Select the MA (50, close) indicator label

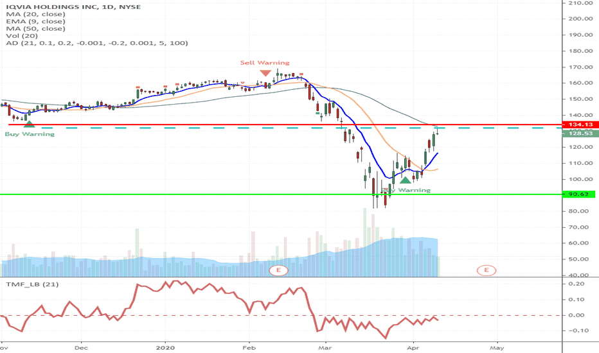pos(35,29)
